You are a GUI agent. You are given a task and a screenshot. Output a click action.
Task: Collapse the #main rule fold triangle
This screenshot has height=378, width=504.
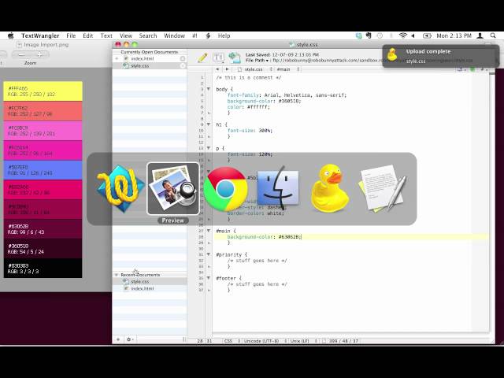click(x=209, y=231)
